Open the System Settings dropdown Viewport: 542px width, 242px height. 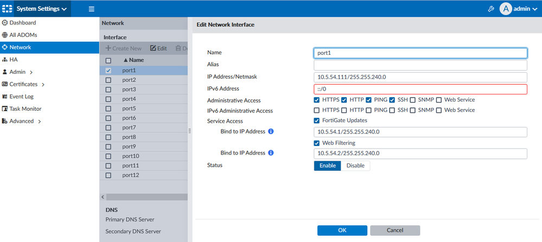click(x=41, y=9)
